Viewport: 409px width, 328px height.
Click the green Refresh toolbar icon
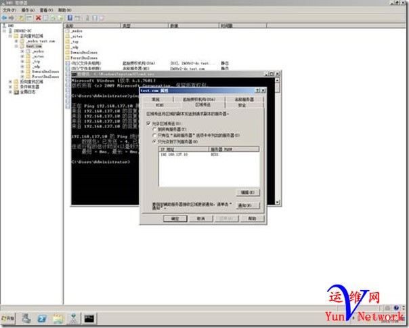53,18
